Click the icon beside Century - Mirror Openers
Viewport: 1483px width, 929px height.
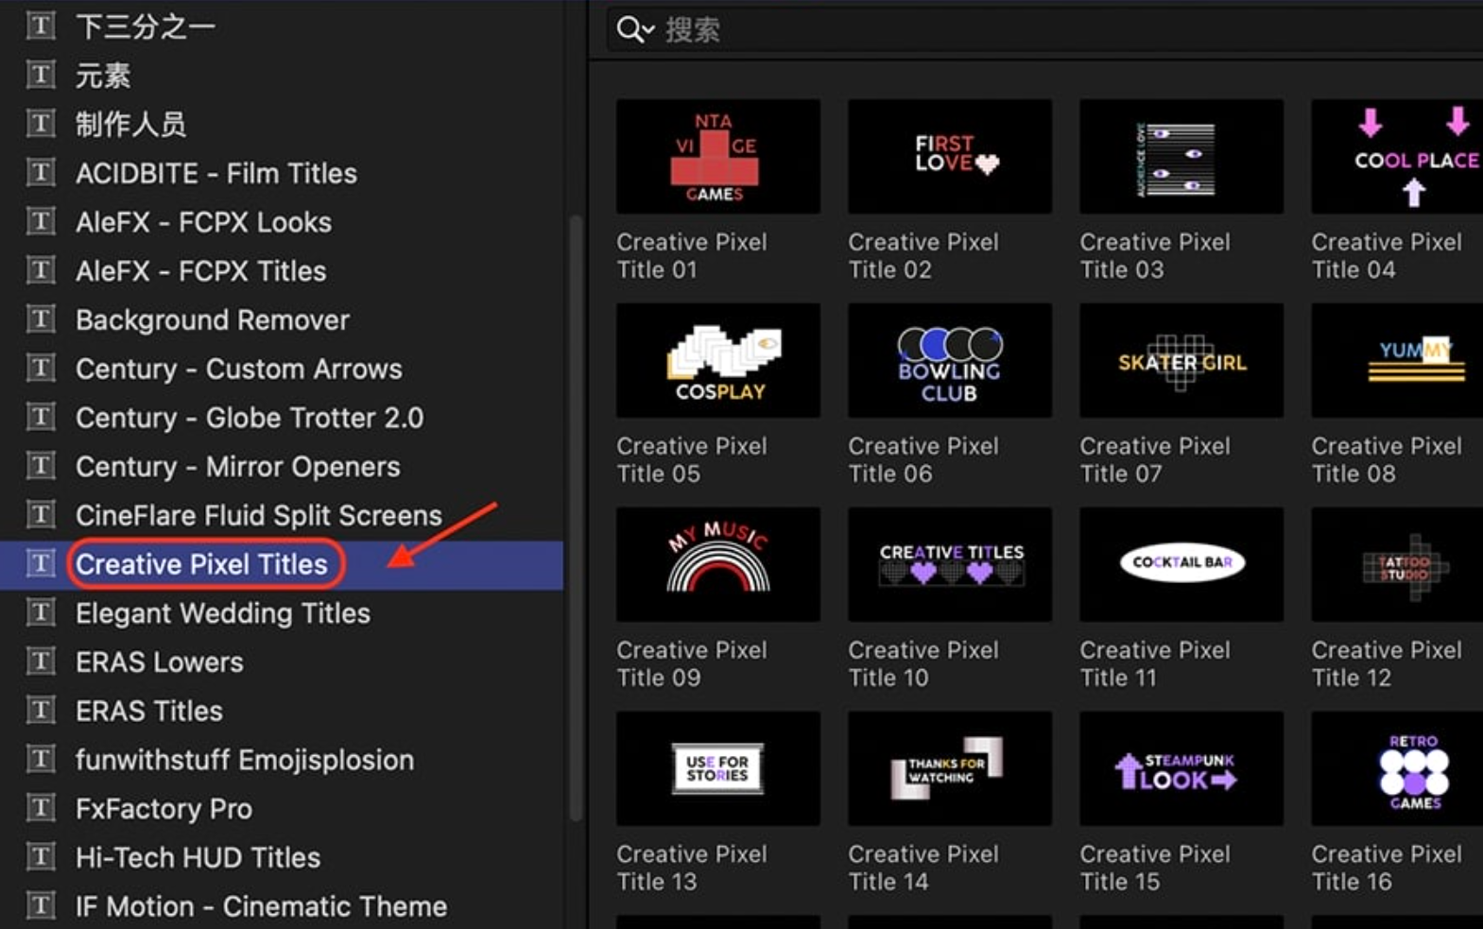tap(40, 466)
